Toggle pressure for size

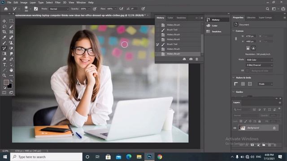[143, 9]
